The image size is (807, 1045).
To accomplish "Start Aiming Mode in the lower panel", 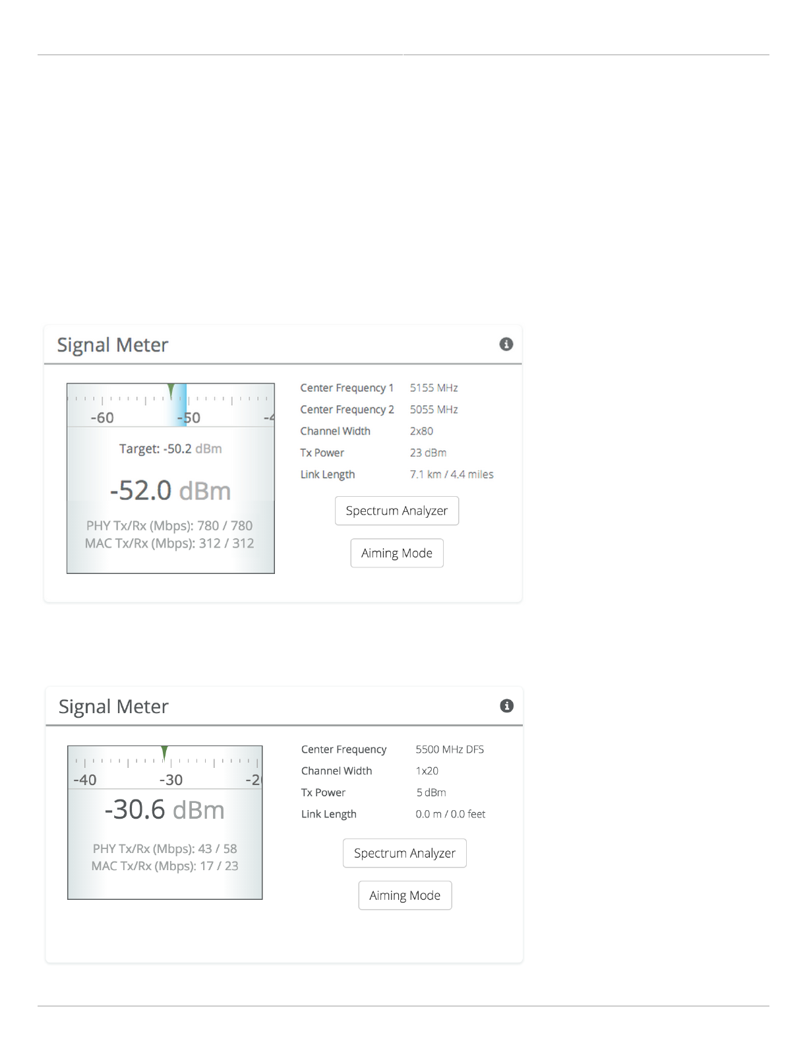I will click(405, 895).
